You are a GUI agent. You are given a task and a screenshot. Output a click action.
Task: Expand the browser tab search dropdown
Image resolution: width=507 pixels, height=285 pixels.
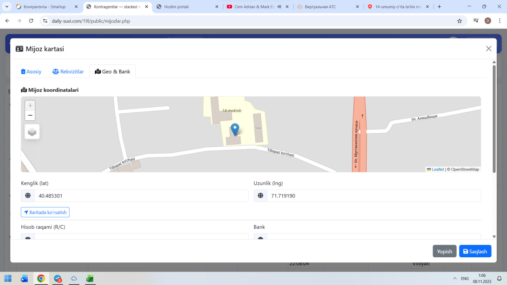(7, 7)
